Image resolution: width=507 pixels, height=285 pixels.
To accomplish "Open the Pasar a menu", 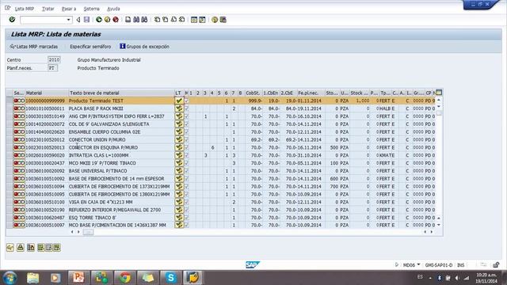I will tap(69, 9).
